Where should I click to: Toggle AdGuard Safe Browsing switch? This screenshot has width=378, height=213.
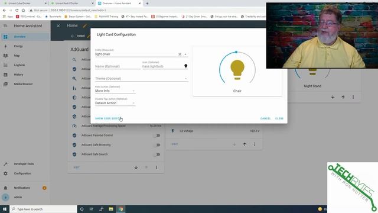coord(157,145)
